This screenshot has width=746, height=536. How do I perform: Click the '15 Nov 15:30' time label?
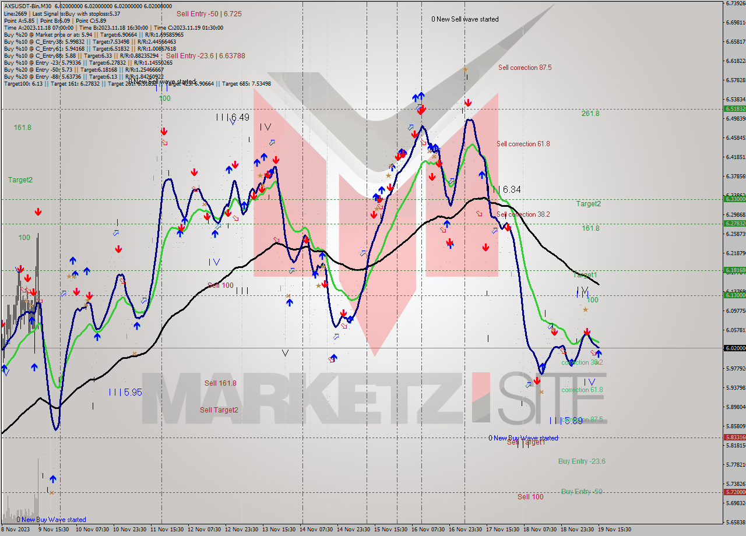[x=391, y=530]
